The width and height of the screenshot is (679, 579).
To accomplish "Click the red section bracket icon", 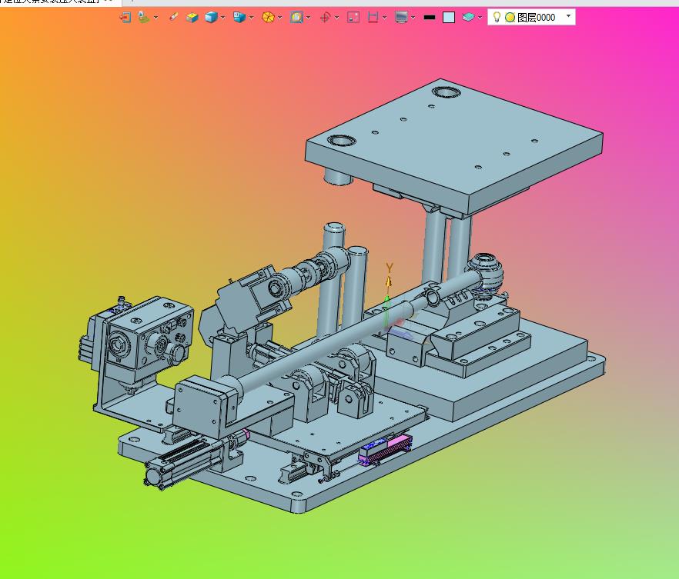I will [x=373, y=17].
